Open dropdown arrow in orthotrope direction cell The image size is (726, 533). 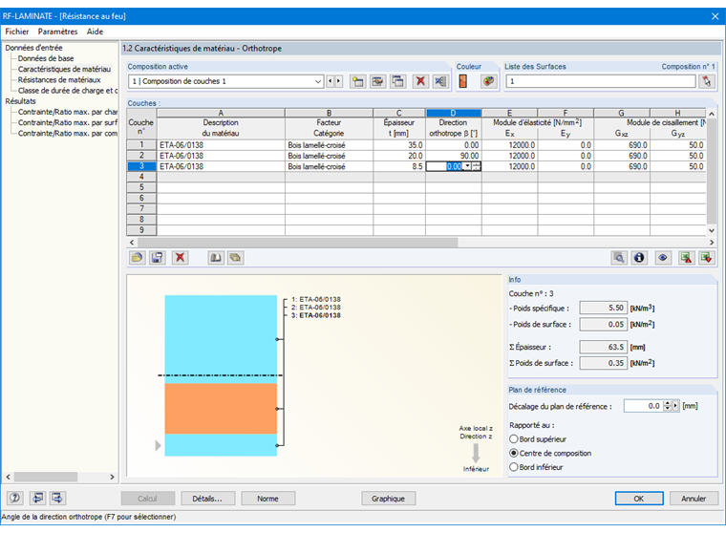pyautogui.click(x=467, y=166)
